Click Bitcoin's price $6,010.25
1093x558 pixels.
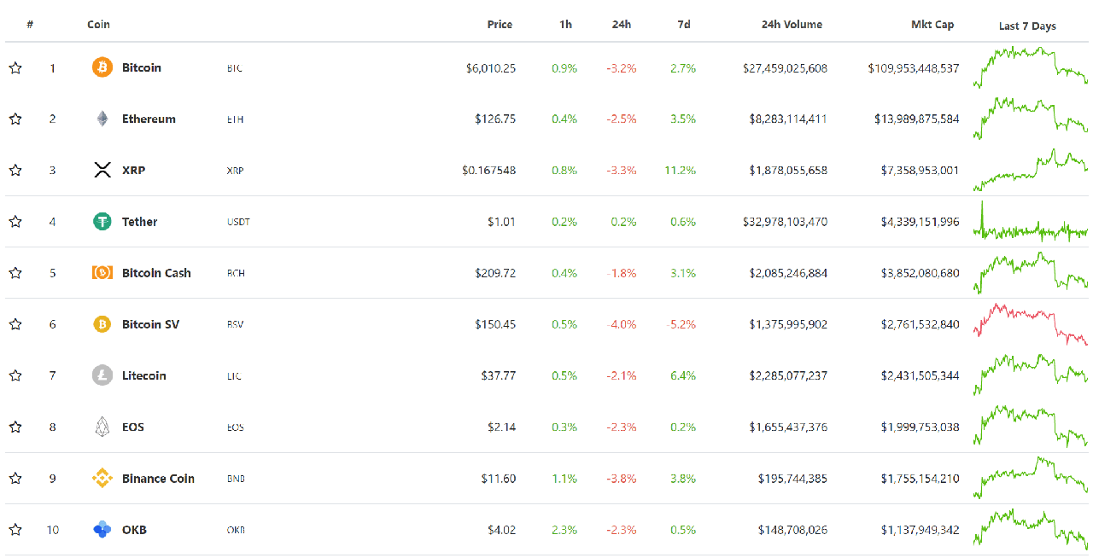coord(491,68)
